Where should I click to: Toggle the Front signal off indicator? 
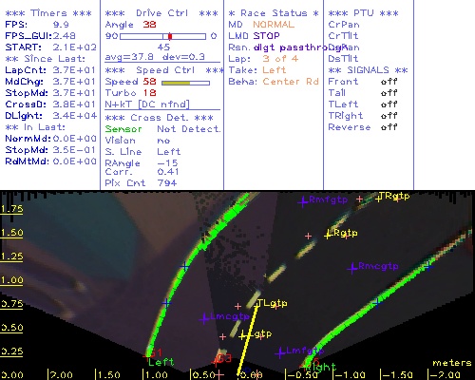[x=389, y=82]
